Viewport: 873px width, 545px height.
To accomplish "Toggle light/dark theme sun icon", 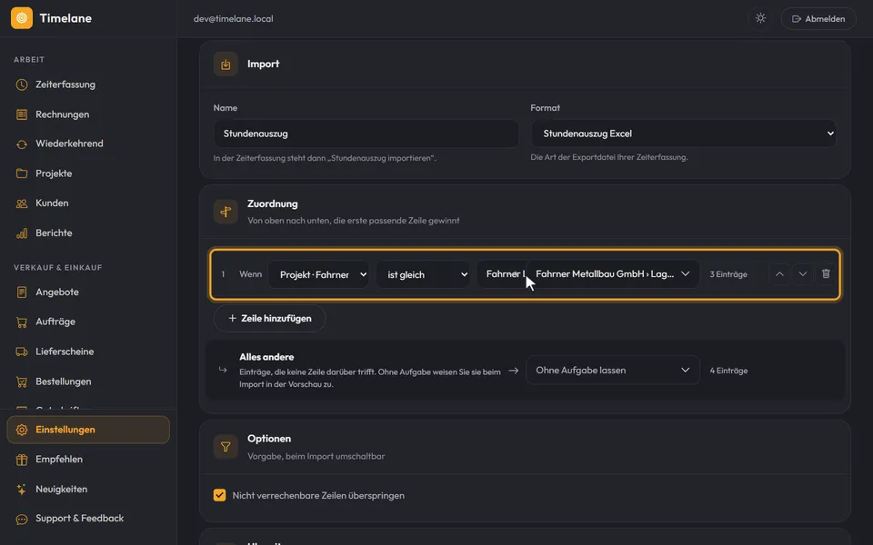I will 760,18.
